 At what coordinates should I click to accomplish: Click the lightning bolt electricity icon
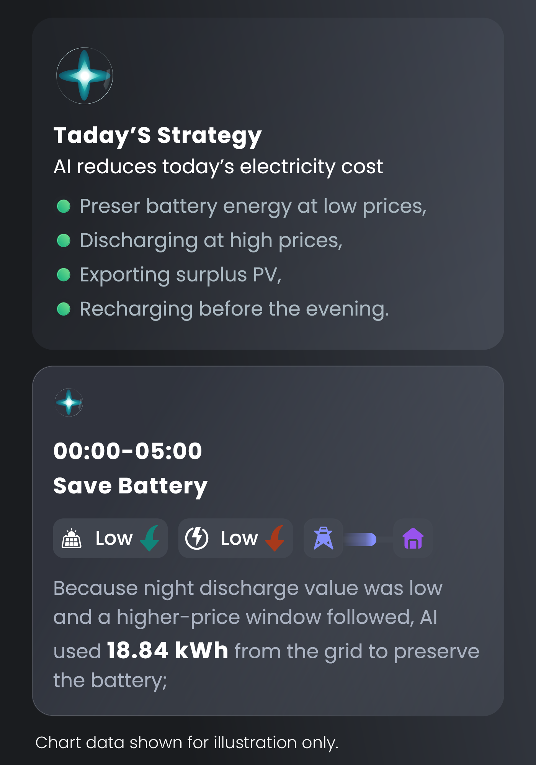[x=197, y=538]
